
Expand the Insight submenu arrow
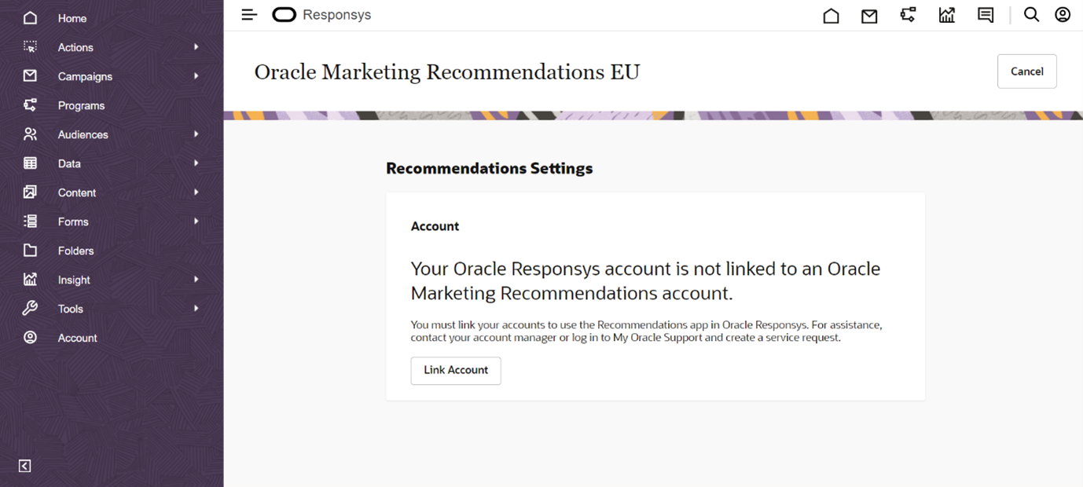tap(196, 280)
